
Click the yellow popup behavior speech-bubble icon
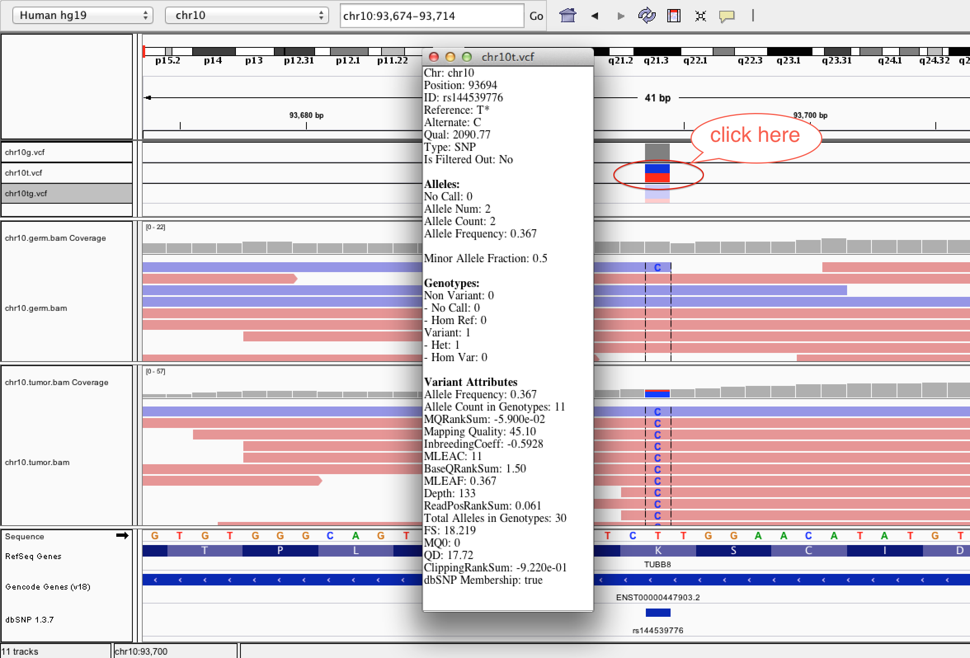click(x=727, y=16)
